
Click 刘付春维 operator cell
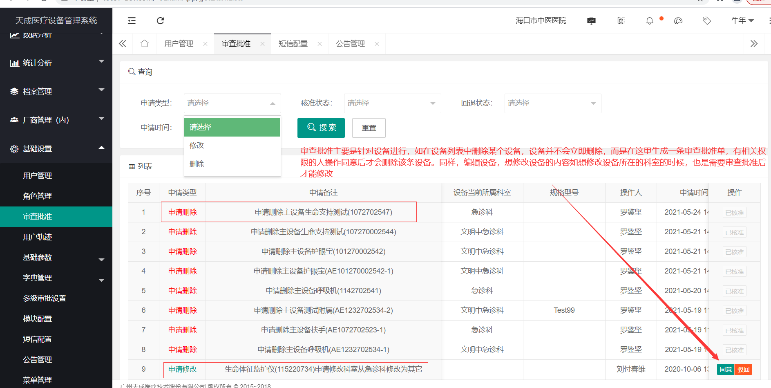click(631, 369)
